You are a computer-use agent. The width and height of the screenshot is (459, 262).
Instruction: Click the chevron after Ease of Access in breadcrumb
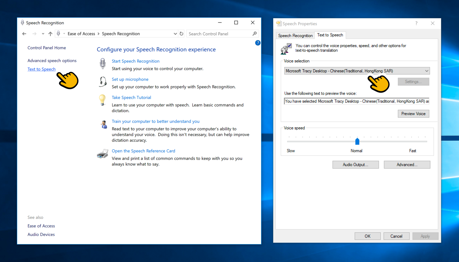99,34
